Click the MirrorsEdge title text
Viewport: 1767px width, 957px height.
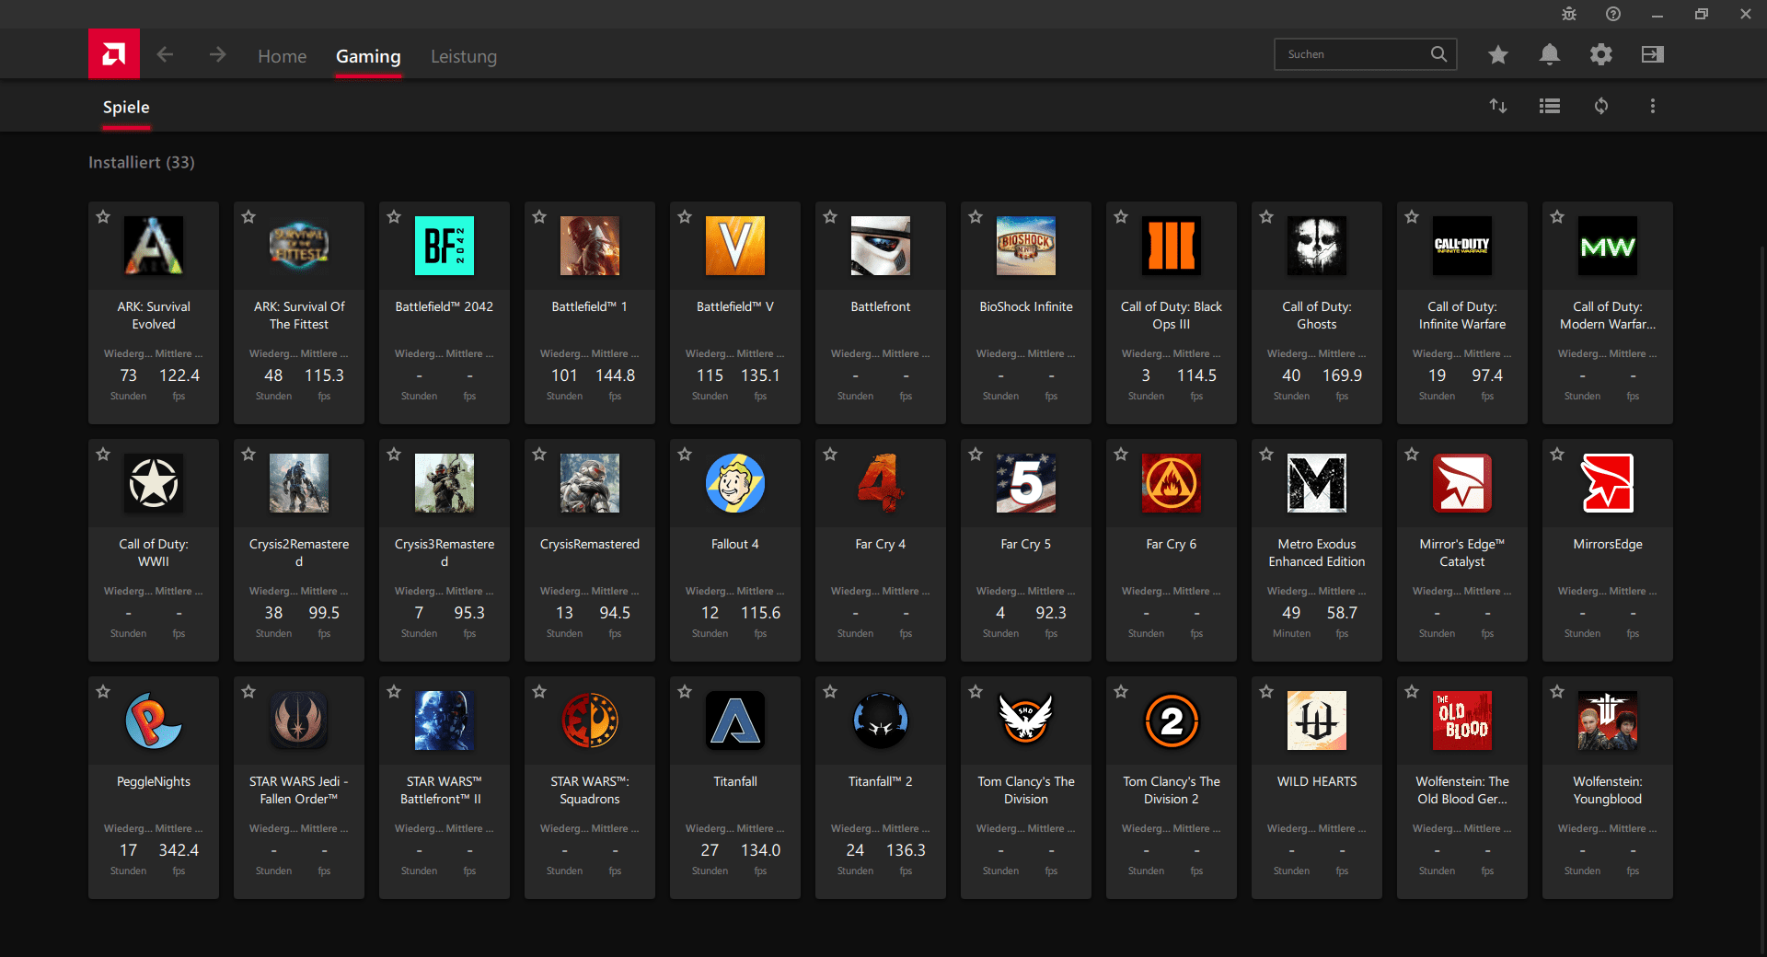(1608, 544)
